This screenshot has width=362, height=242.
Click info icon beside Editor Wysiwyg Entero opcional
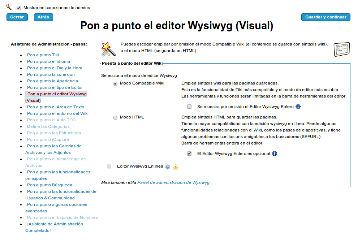[275, 154]
